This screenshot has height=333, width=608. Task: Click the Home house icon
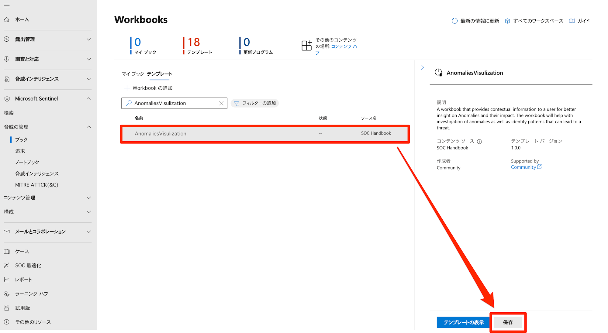coord(7,19)
